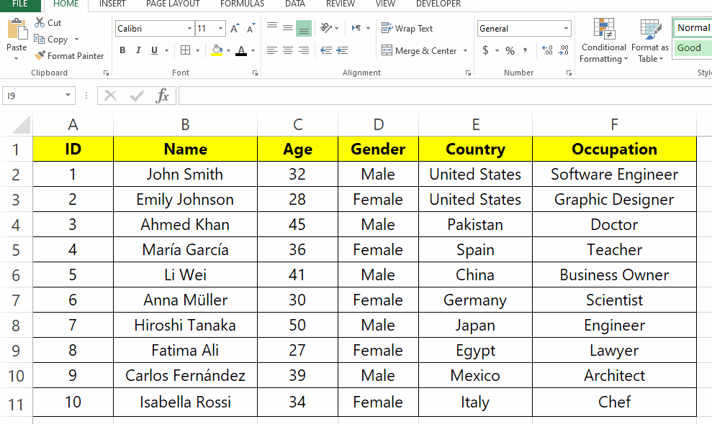
Task: Open Conditional Formatting in the ribbon
Action: click(603, 42)
